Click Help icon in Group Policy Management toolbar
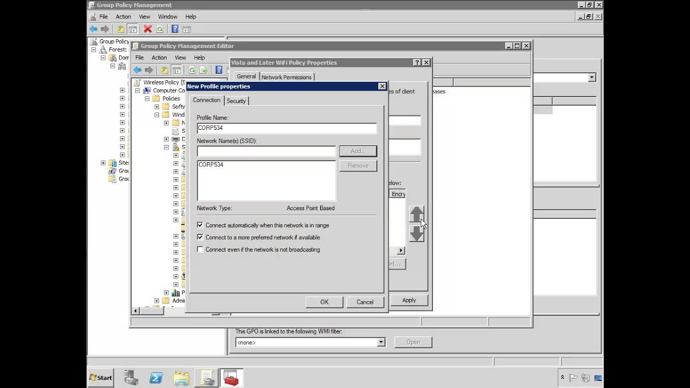Viewport: 690px width, 388px height. click(175, 29)
